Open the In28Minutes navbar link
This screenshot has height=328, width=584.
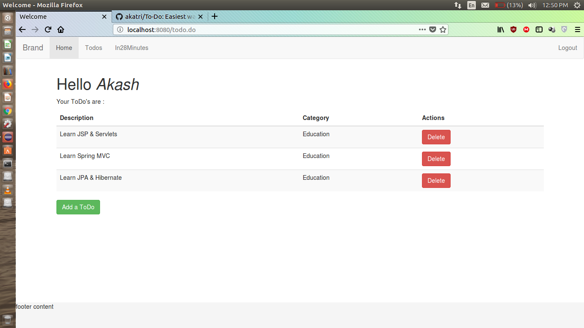[x=132, y=48]
